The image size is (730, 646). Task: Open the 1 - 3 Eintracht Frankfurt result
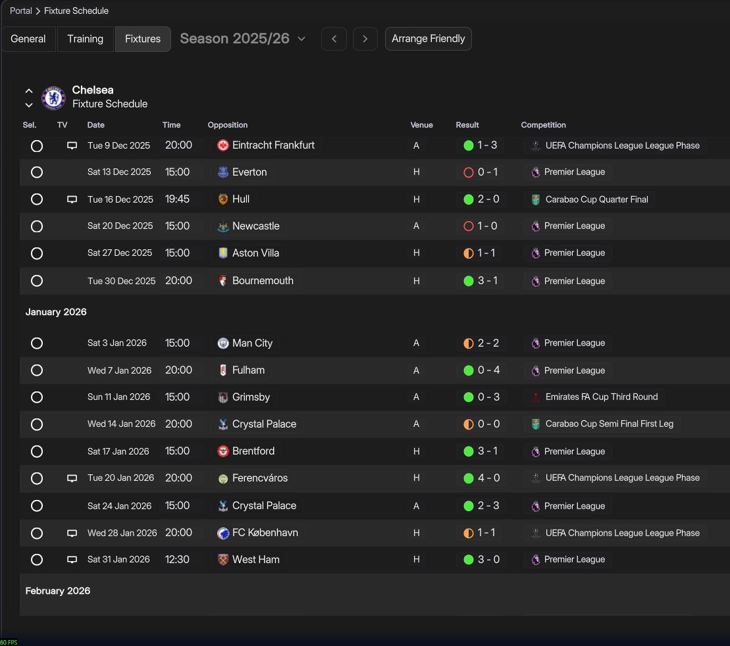(487, 145)
